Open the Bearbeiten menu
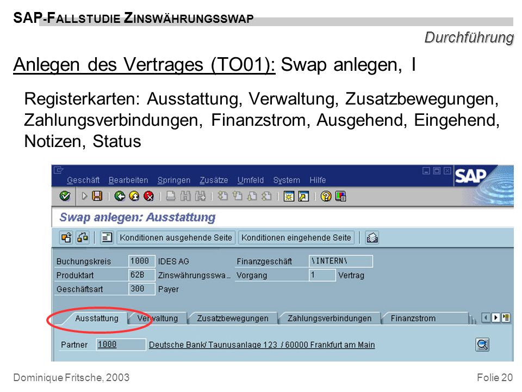522x392 pixels. click(128, 180)
